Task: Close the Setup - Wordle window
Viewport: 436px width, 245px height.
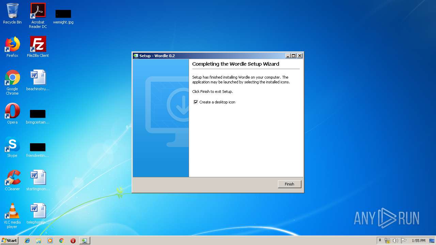Action: coord(300,56)
